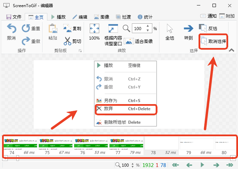Click timeline scrollbar left arrow
Screen dimensions: 238x169
5,158
